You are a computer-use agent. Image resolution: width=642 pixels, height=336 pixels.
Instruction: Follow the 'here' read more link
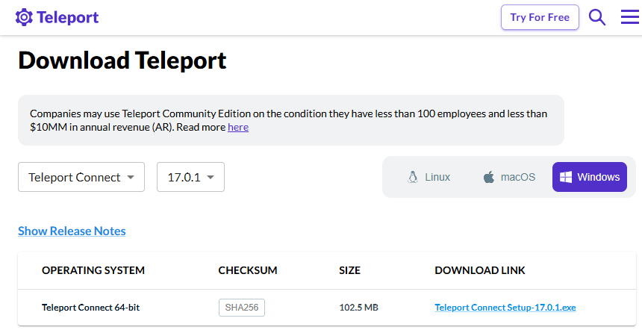(238, 127)
